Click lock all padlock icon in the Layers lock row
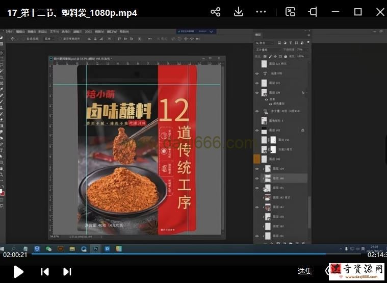Screen dimensions: 387x283 (x=286, y=57)
